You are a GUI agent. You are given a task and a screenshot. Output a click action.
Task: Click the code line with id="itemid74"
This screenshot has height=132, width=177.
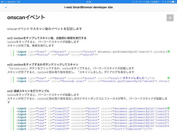point(93,117)
